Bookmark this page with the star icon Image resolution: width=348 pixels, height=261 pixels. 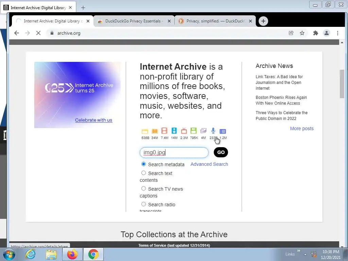click(x=302, y=33)
